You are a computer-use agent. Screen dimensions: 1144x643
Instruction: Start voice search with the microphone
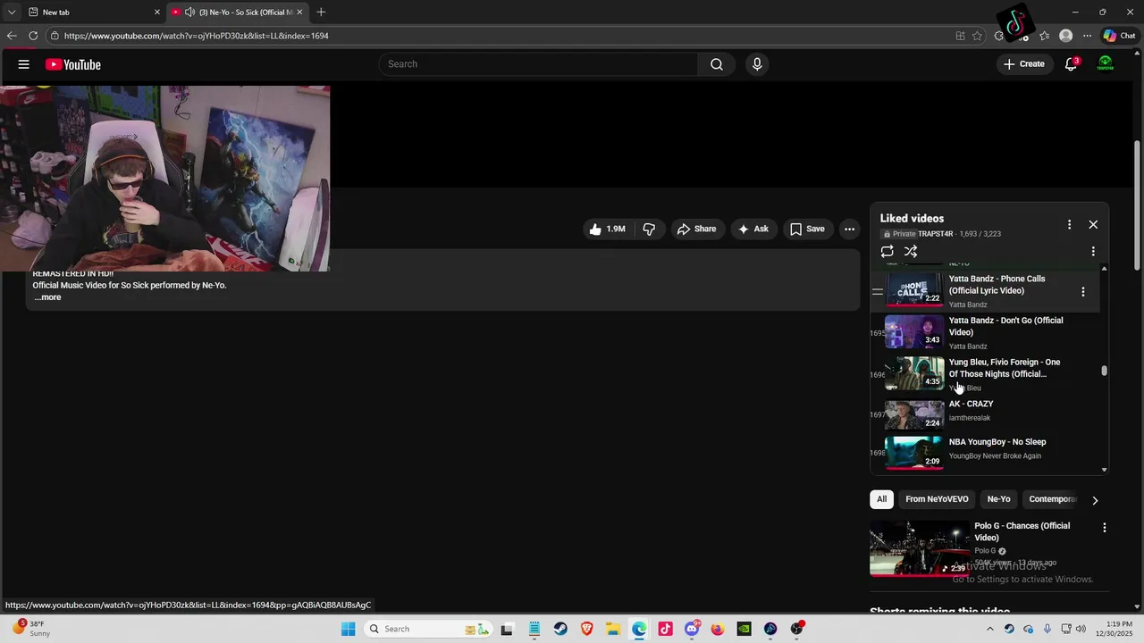757,64
